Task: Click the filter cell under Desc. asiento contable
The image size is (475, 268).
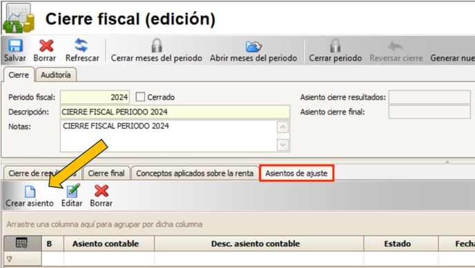Action: pyautogui.click(x=259, y=259)
